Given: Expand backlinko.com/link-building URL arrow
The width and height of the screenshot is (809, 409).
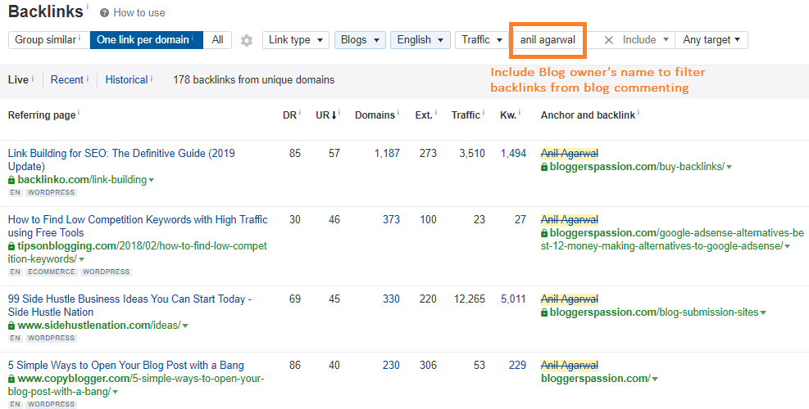Looking at the screenshot, I should [151, 180].
